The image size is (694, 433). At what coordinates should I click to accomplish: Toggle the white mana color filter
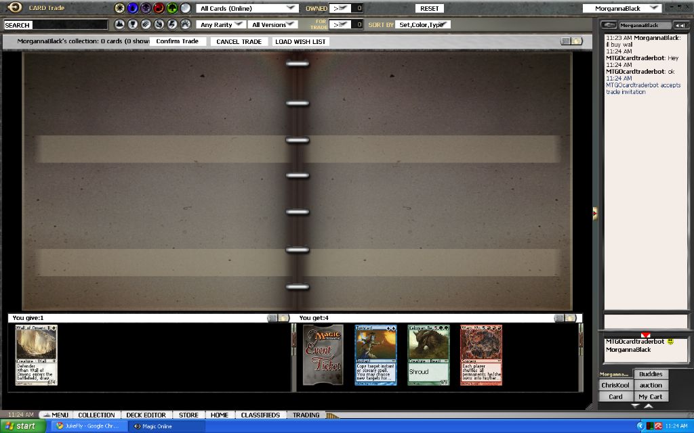tap(120, 8)
